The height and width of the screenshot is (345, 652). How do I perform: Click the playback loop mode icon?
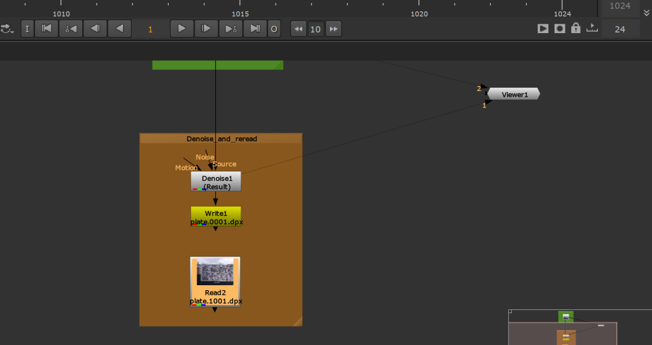click(8, 29)
